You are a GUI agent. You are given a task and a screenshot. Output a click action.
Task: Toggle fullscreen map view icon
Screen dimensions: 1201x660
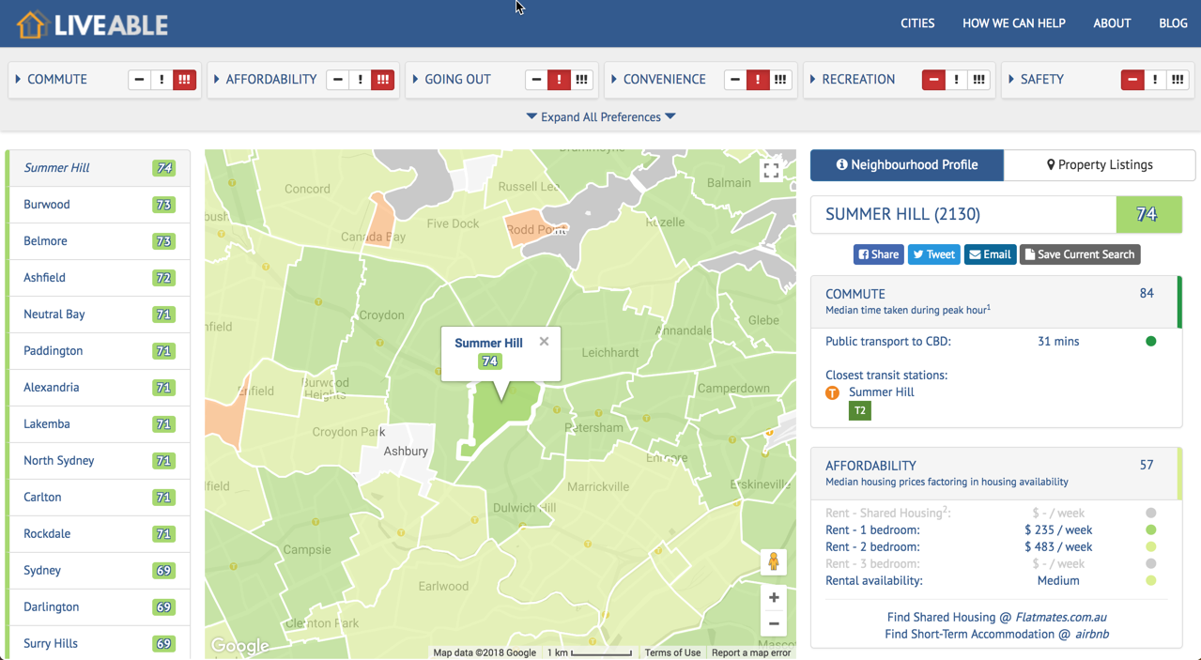coord(771,171)
